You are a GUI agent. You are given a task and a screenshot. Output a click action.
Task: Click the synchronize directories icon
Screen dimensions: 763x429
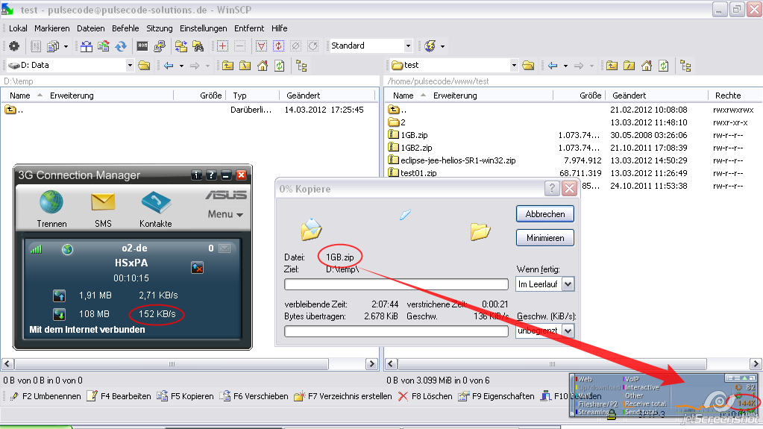103,46
